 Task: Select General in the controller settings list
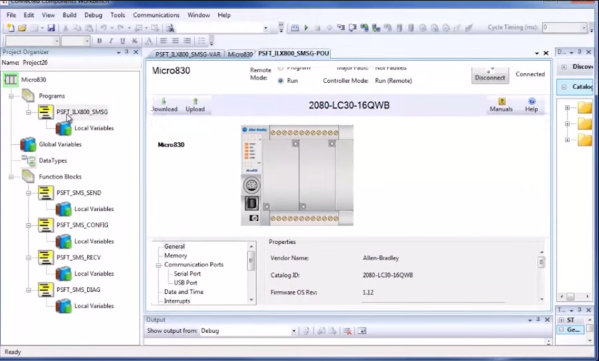click(174, 246)
